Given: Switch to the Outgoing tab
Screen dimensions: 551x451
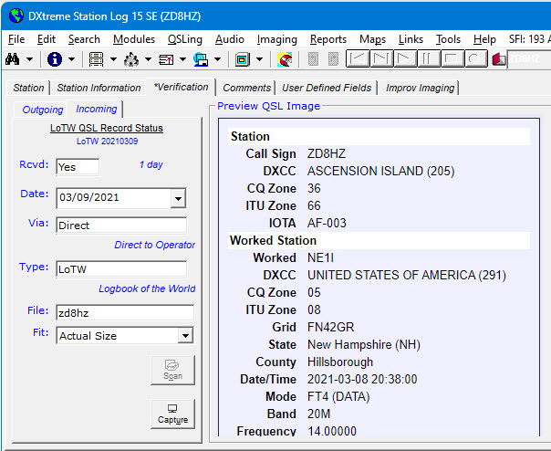Looking at the screenshot, I should 43,110.
